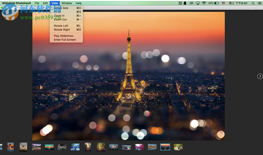263x155 pixels.
Task: Open the Wi-Fi status menu
Action: [x=204, y=3]
